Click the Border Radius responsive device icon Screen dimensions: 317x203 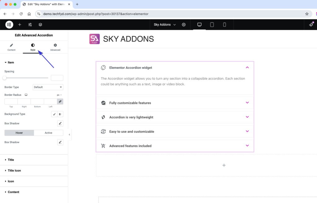26,95
